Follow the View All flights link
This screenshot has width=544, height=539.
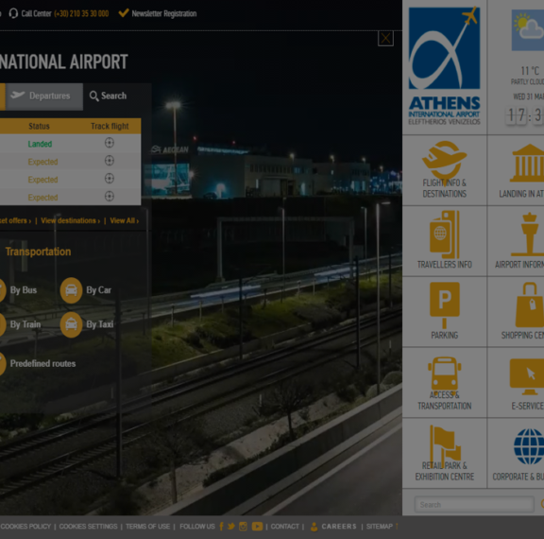click(125, 220)
